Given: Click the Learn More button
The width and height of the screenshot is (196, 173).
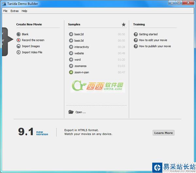Looking at the screenshot, I should coord(164,133).
